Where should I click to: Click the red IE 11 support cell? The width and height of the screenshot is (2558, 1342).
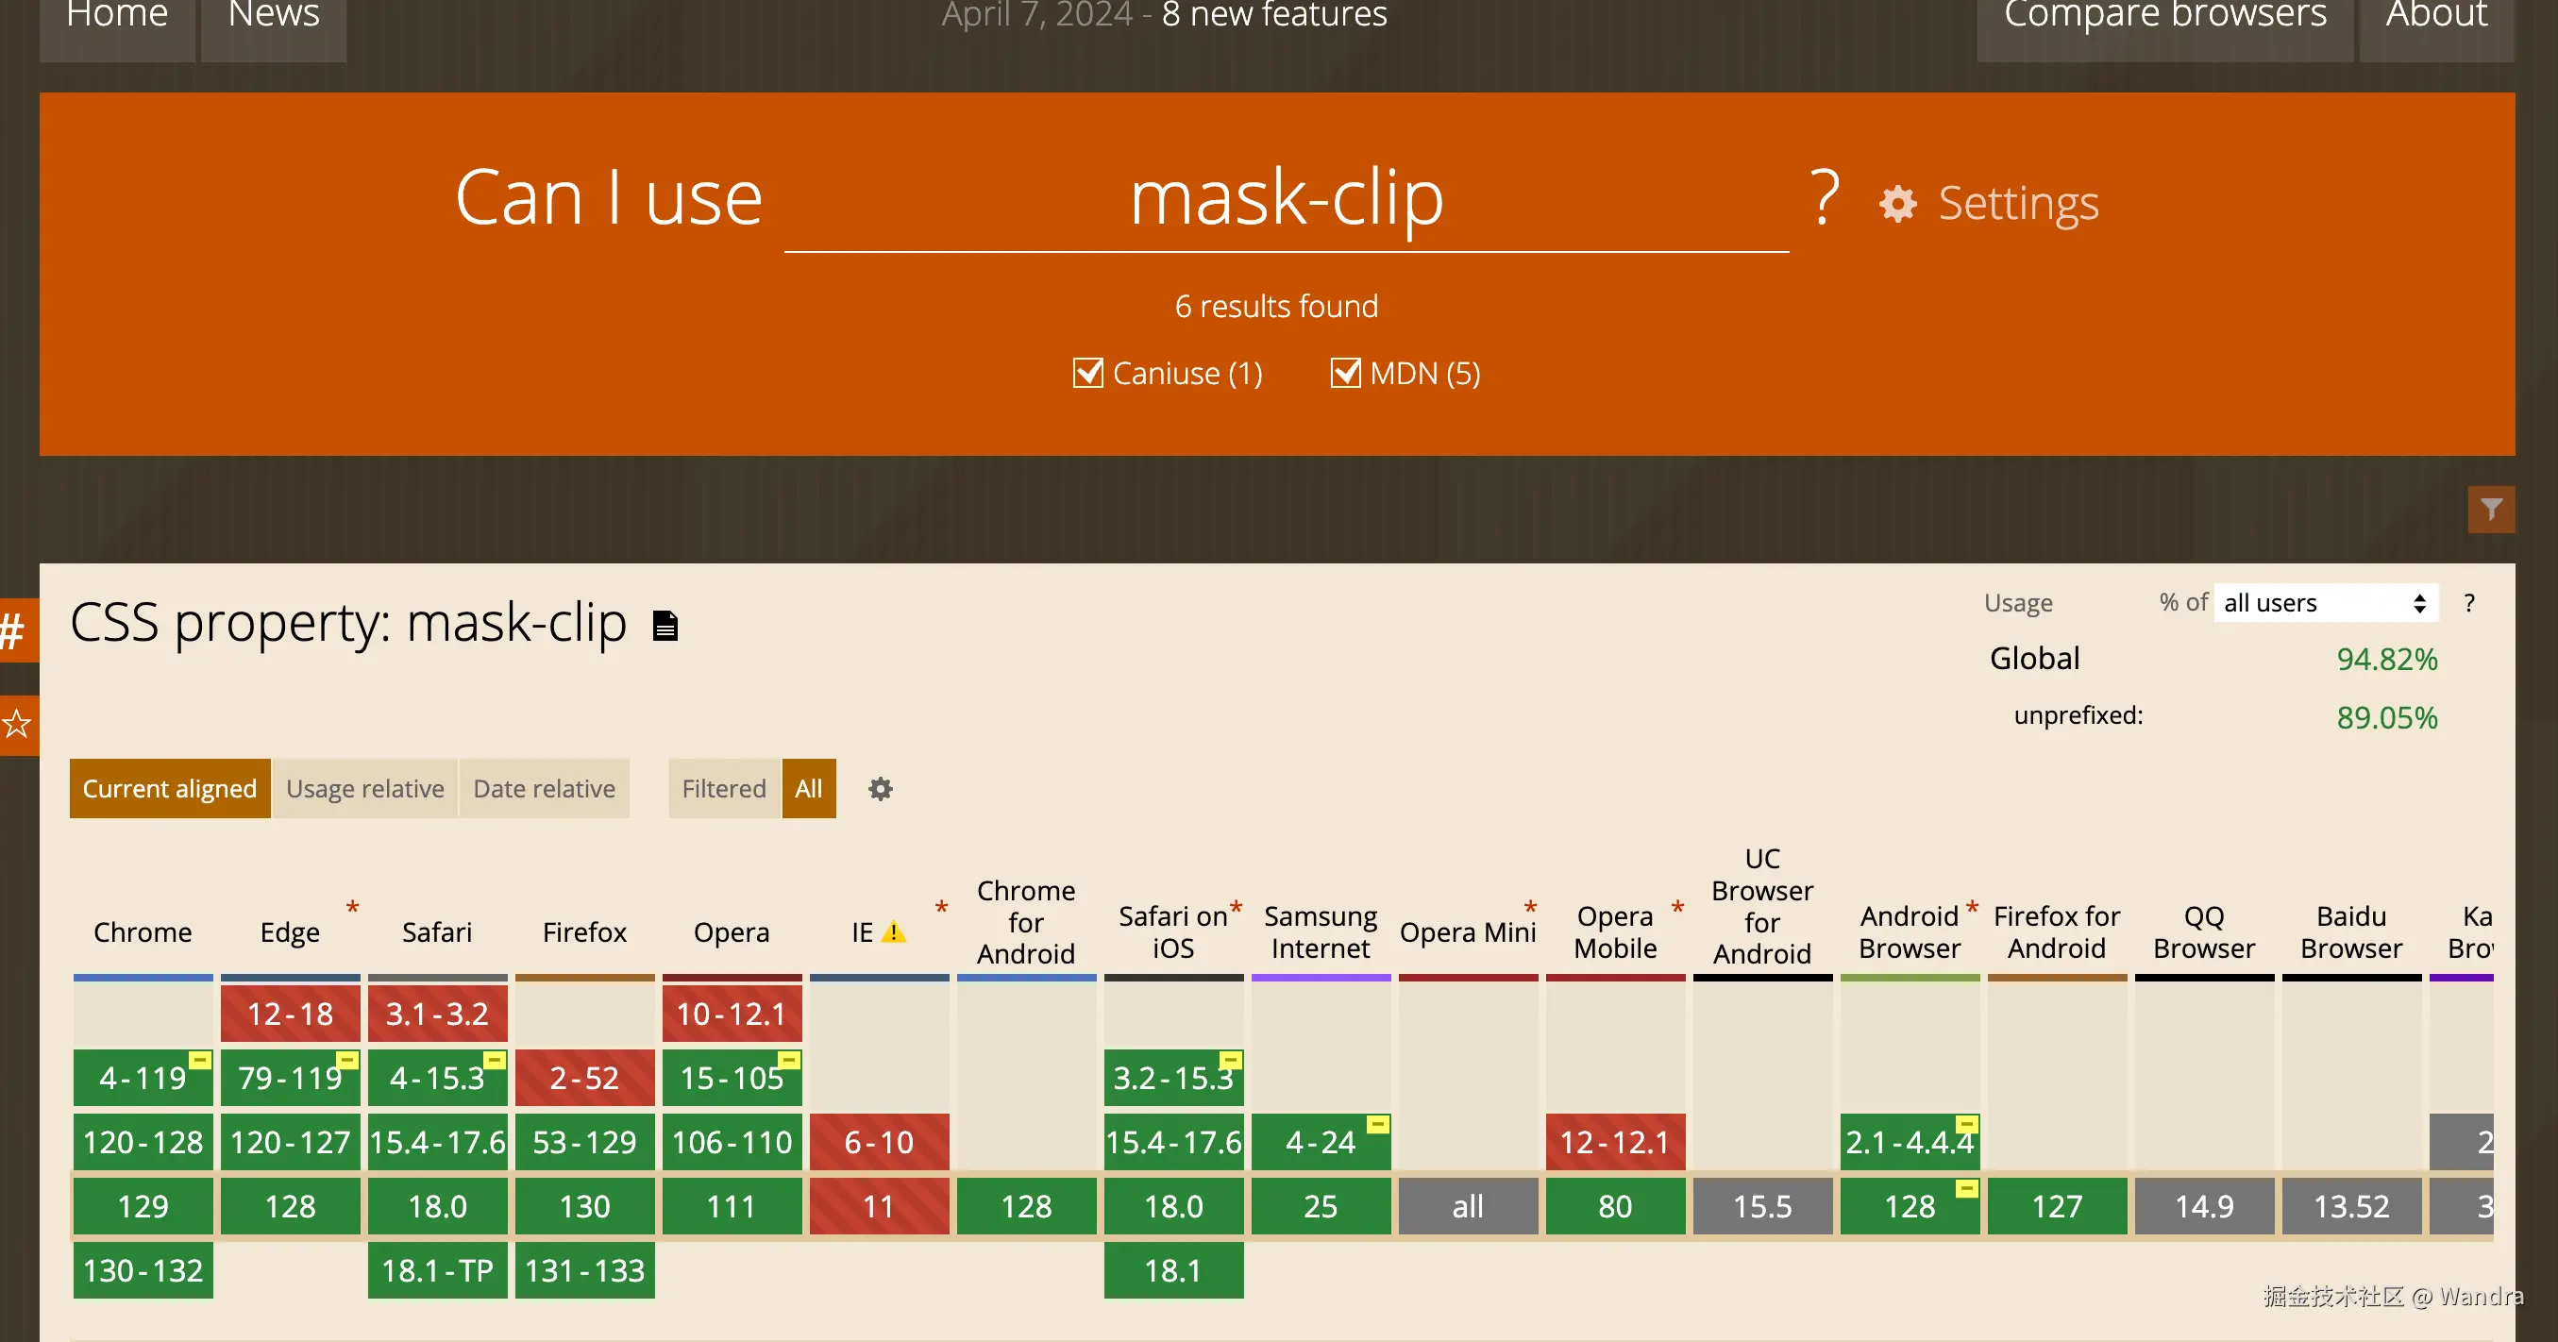[x=879, y=1206]
